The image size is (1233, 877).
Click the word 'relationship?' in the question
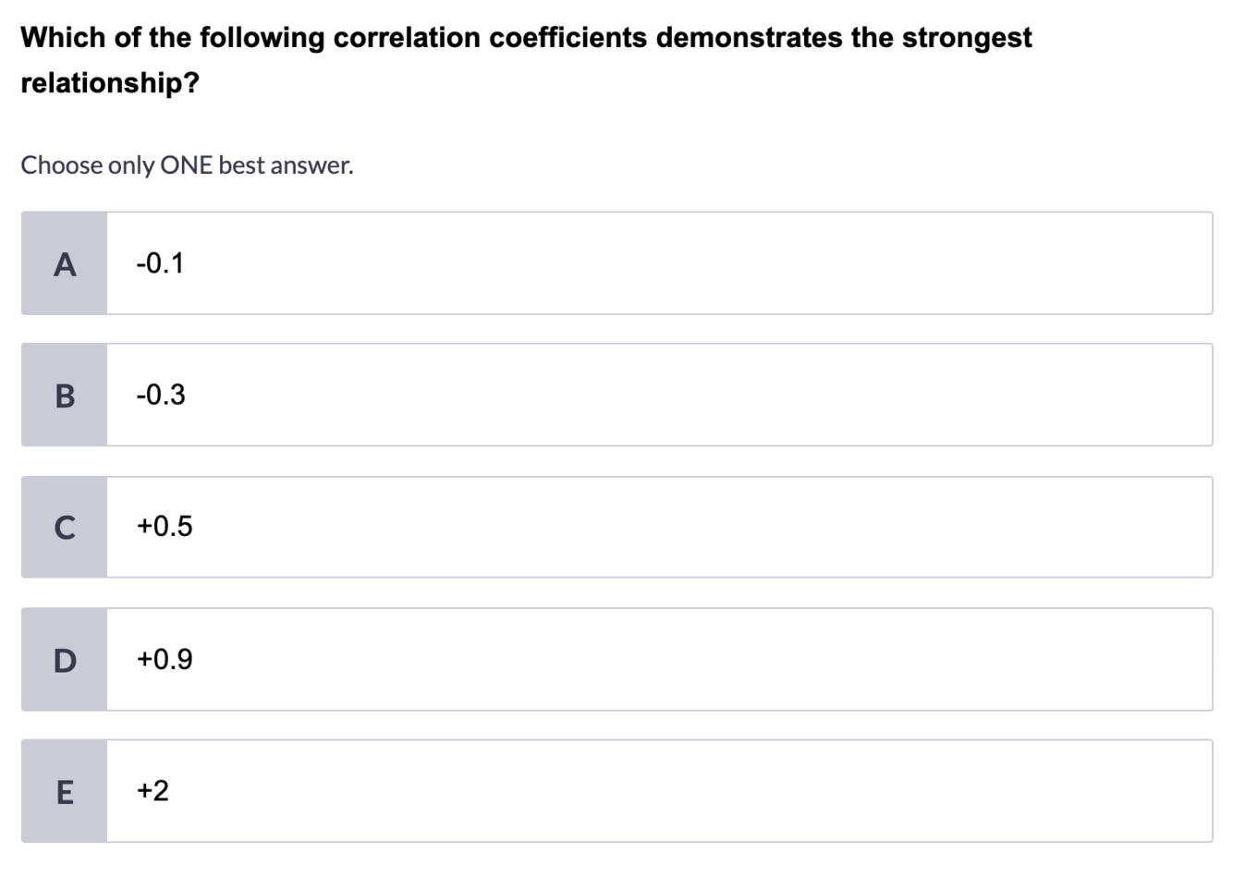coord(110,83)
